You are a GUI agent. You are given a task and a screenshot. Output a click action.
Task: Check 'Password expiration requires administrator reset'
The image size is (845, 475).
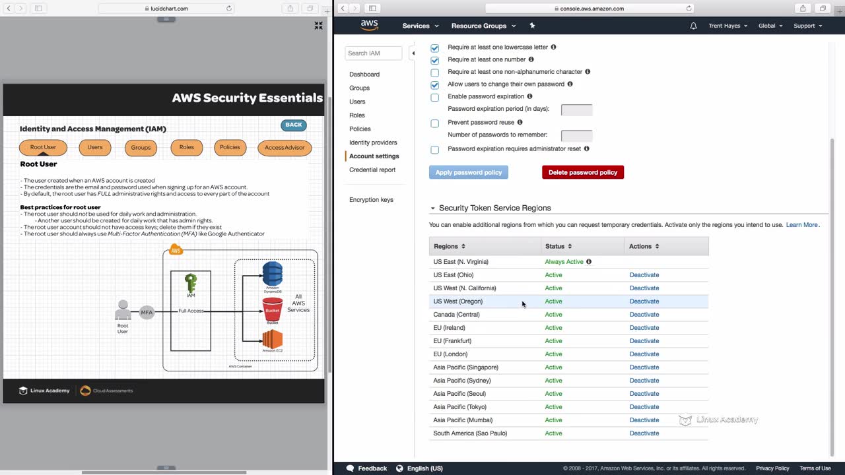click(x=434, y=150)
